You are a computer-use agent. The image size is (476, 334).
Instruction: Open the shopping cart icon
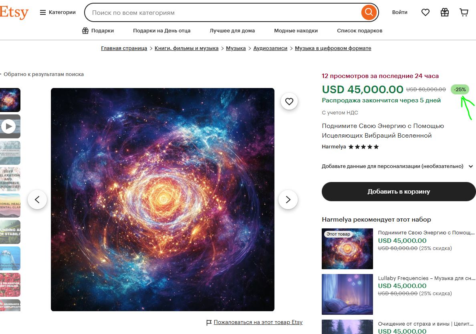pos(464,12)
